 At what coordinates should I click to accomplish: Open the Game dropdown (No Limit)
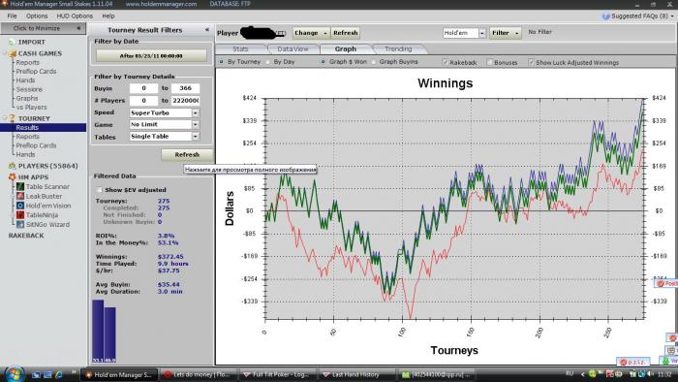[196, 124]
